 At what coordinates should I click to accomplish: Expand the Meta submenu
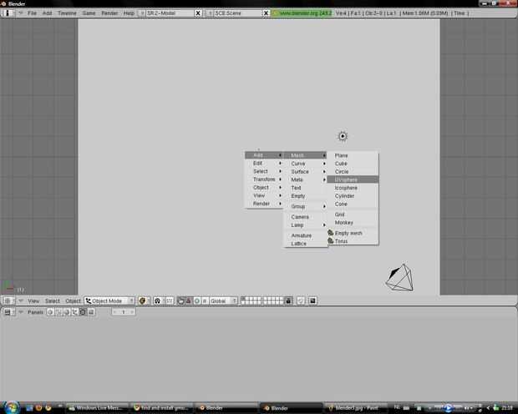(x=306, y=179)
